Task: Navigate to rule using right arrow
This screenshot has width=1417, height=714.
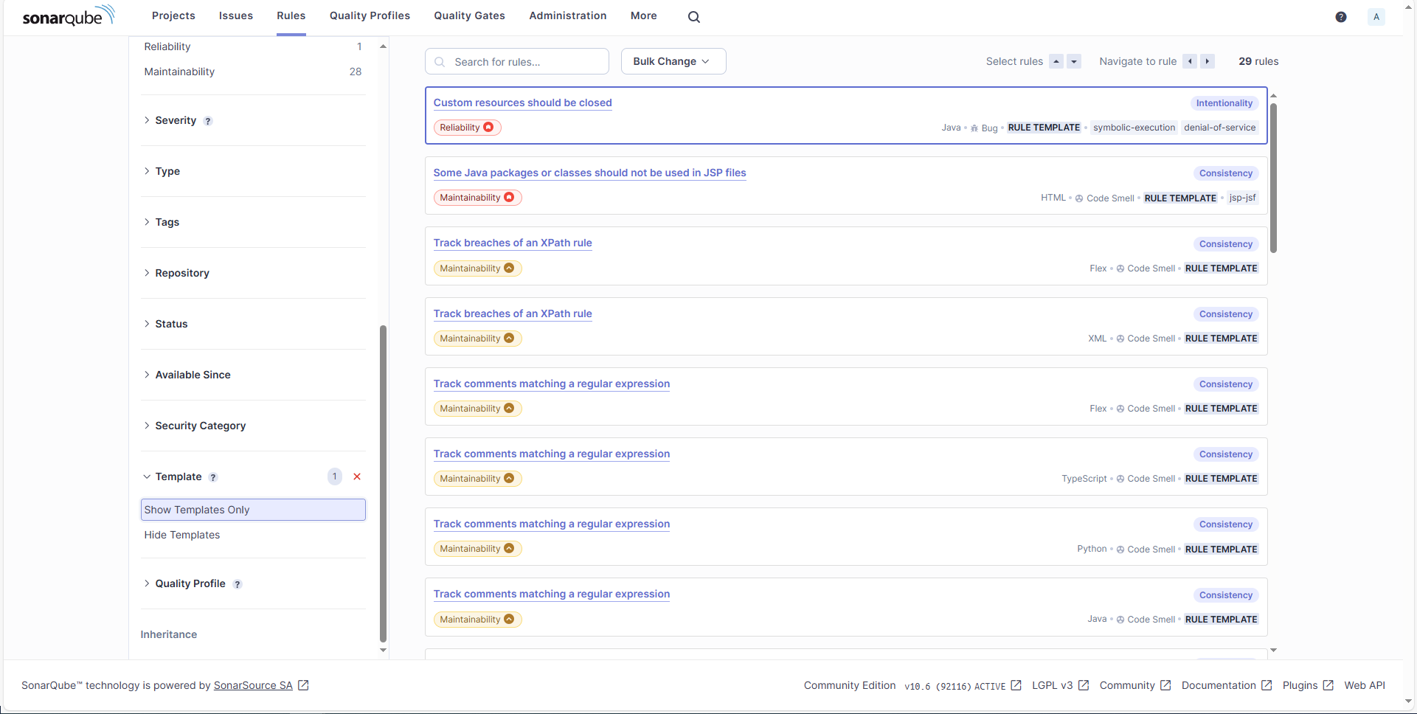Action: pos(1208,61)
